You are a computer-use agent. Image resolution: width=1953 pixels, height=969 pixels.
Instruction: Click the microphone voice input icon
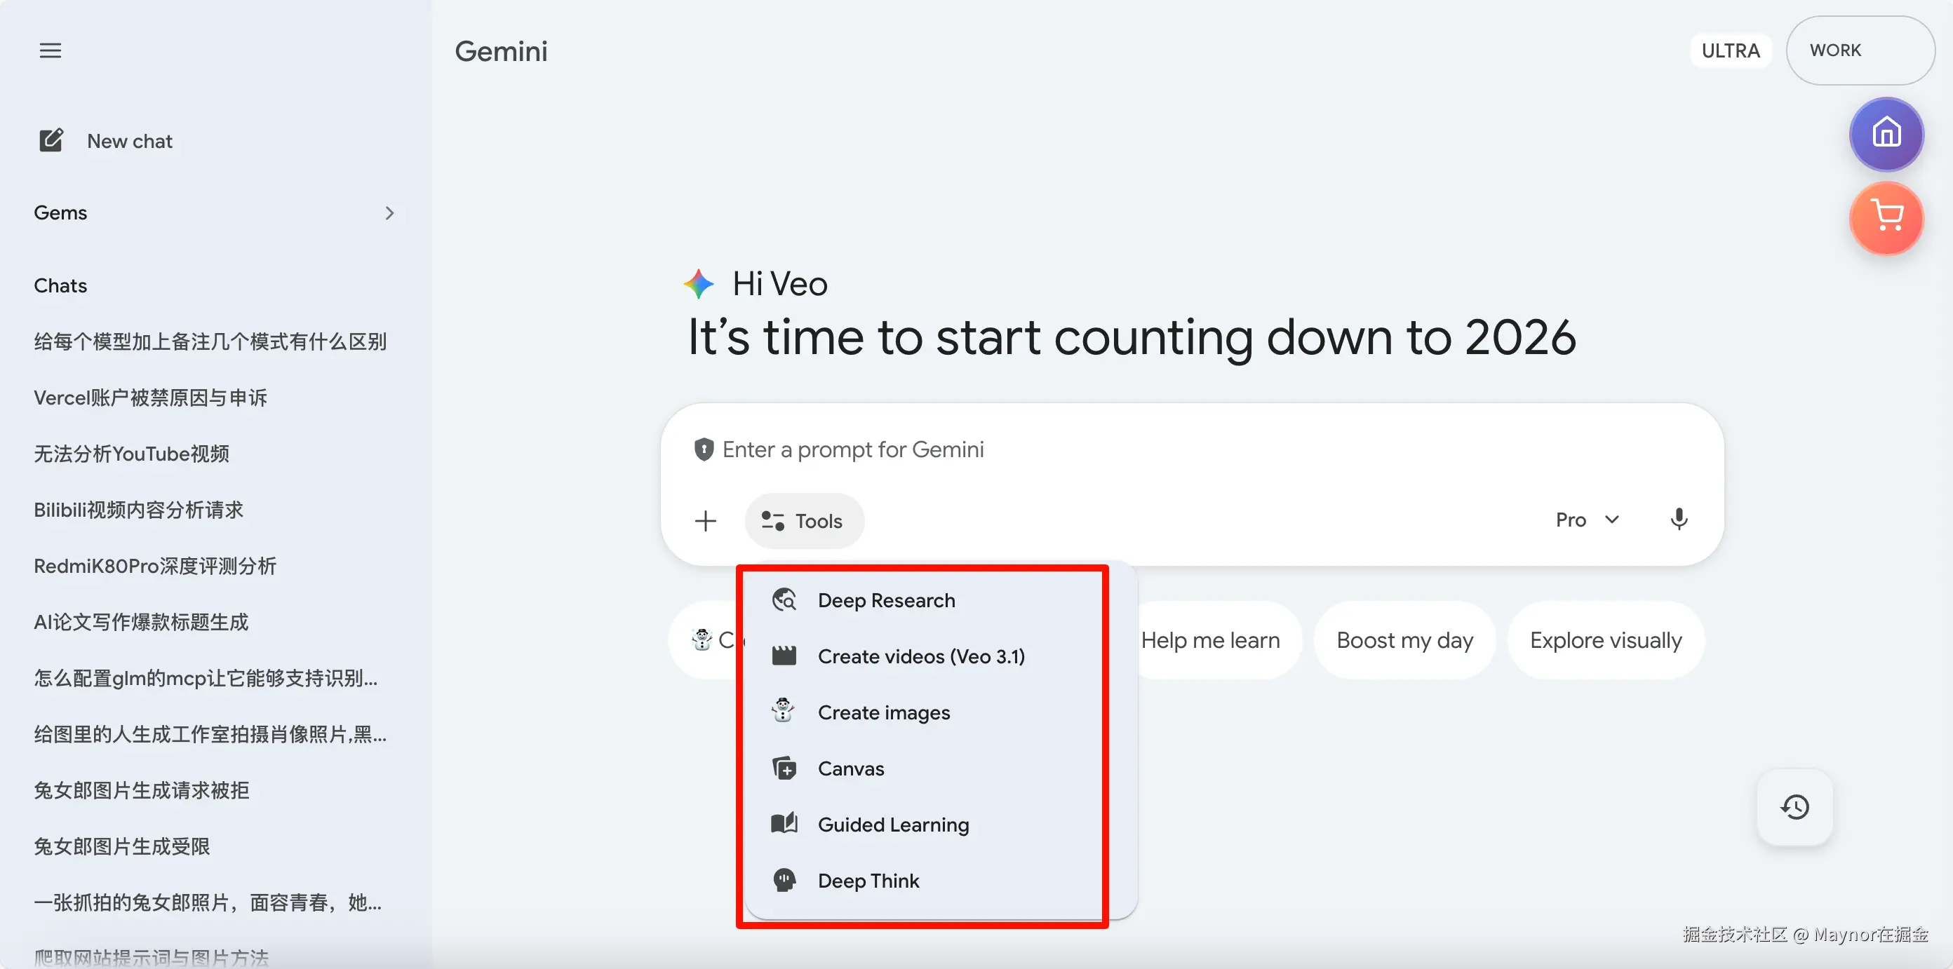(x=1679, y=520)
